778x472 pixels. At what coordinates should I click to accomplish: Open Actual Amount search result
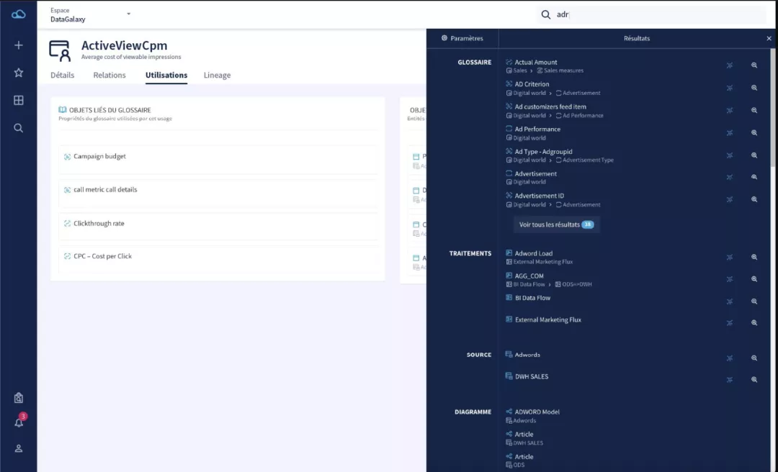point(535,62)
